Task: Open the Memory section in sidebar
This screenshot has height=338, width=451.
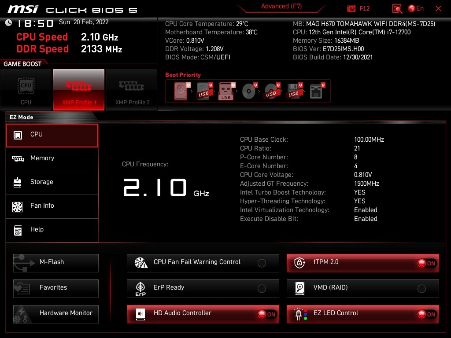Action: (52, 158)
